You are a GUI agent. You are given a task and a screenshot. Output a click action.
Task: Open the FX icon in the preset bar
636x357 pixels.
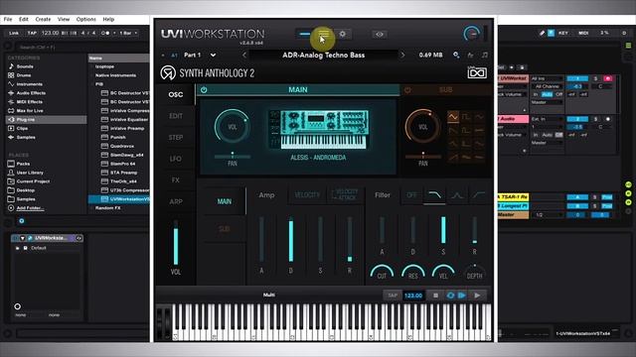470,55
